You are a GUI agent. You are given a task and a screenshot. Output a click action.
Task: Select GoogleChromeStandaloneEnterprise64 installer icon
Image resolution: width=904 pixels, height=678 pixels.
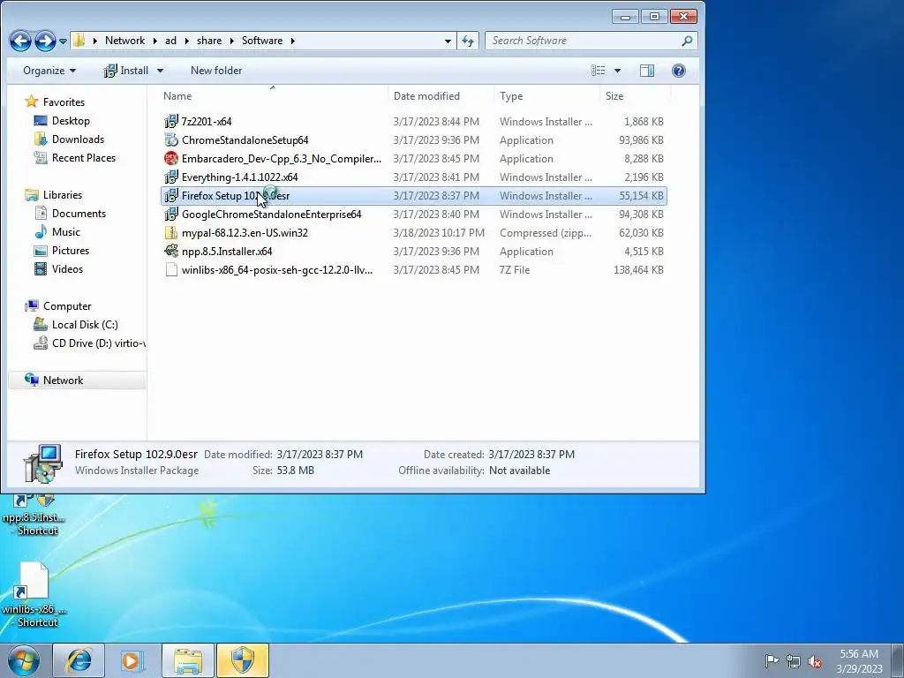[x=171, y=214]
